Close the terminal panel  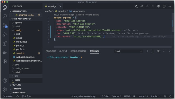170,51
